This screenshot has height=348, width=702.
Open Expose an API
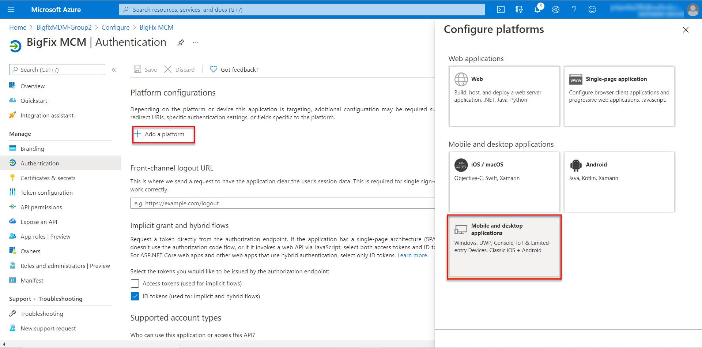click(x=60, y=222)
